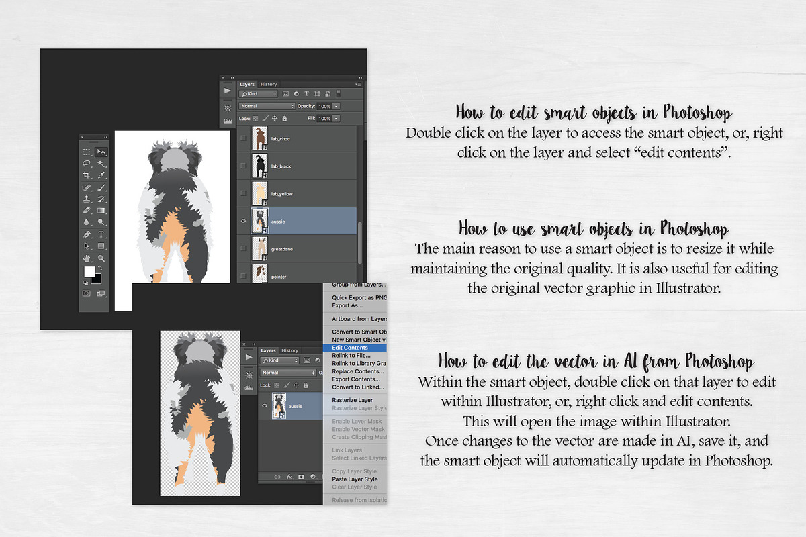Screen dimensions: 806x537
Task: Show the lab_black layer visibility box
Action: click(243, 166)
